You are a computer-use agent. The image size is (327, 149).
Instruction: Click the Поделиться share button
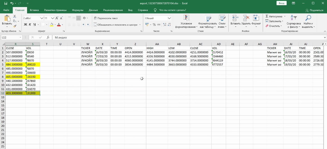click(314, 10)
